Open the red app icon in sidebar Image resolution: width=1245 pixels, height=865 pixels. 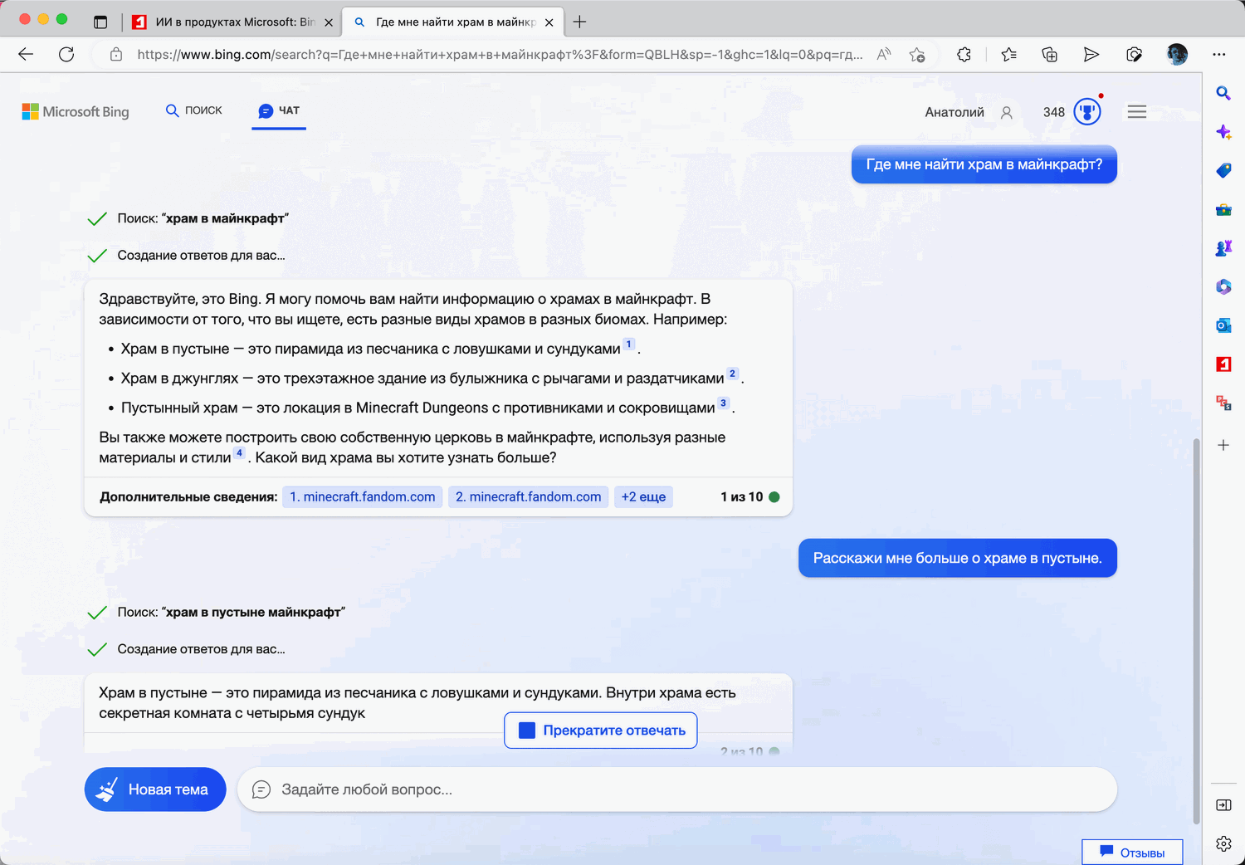tap(1223, 364)
